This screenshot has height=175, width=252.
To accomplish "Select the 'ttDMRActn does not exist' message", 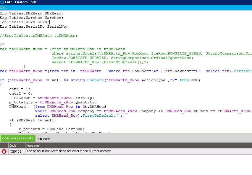I will [x=69, y=151].
